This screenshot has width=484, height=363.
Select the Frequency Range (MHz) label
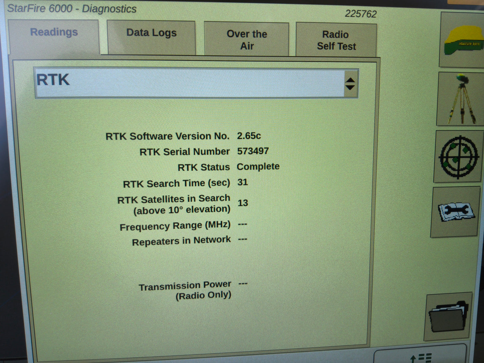point(175,226)
